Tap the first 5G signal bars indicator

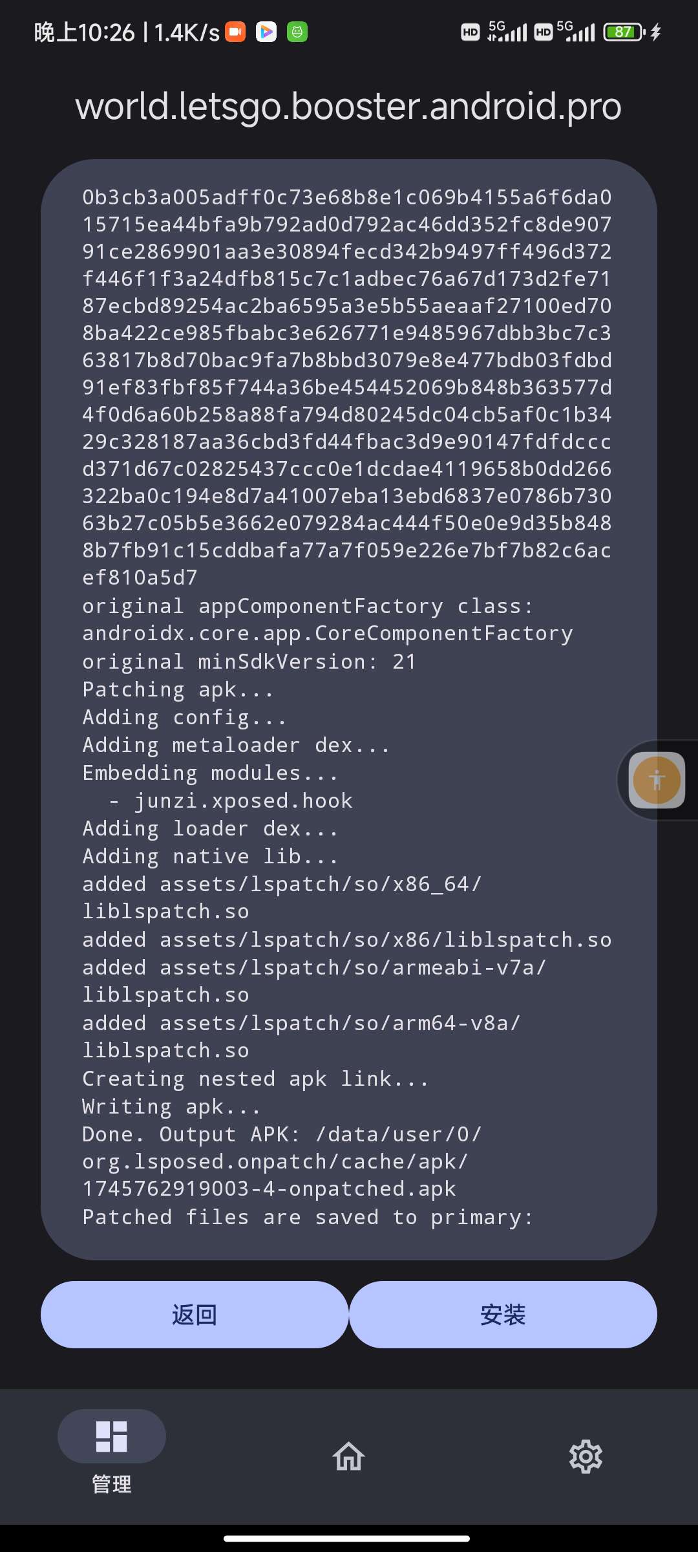[x=507, y=31]
